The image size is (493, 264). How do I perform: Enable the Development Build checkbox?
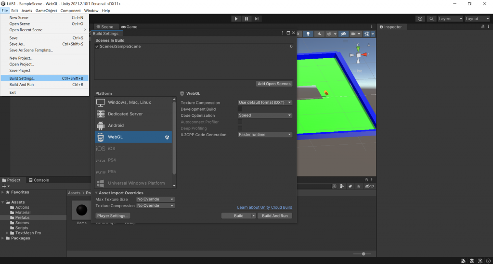[x=240, y=109]
